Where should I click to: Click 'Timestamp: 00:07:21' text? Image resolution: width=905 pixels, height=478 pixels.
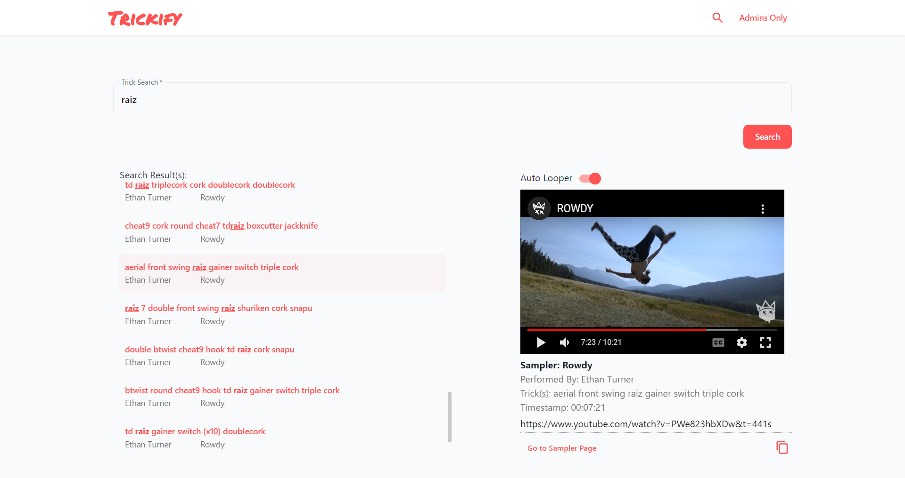coord(562,407)
